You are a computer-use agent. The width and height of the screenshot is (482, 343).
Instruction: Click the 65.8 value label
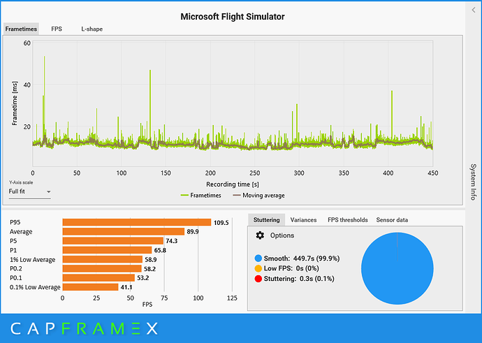[160, 251]
